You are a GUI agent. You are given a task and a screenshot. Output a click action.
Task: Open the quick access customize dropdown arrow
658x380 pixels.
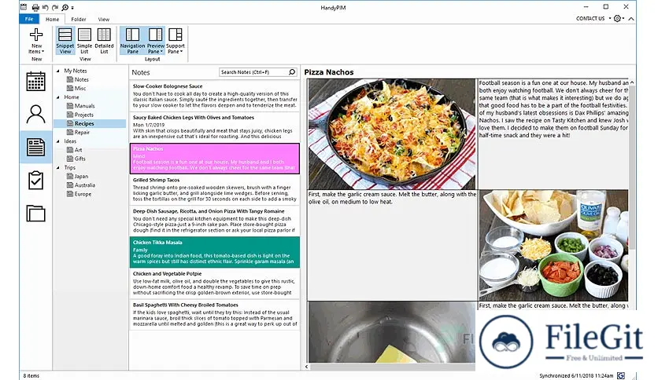pyautogui.click(x=72, y=8)
